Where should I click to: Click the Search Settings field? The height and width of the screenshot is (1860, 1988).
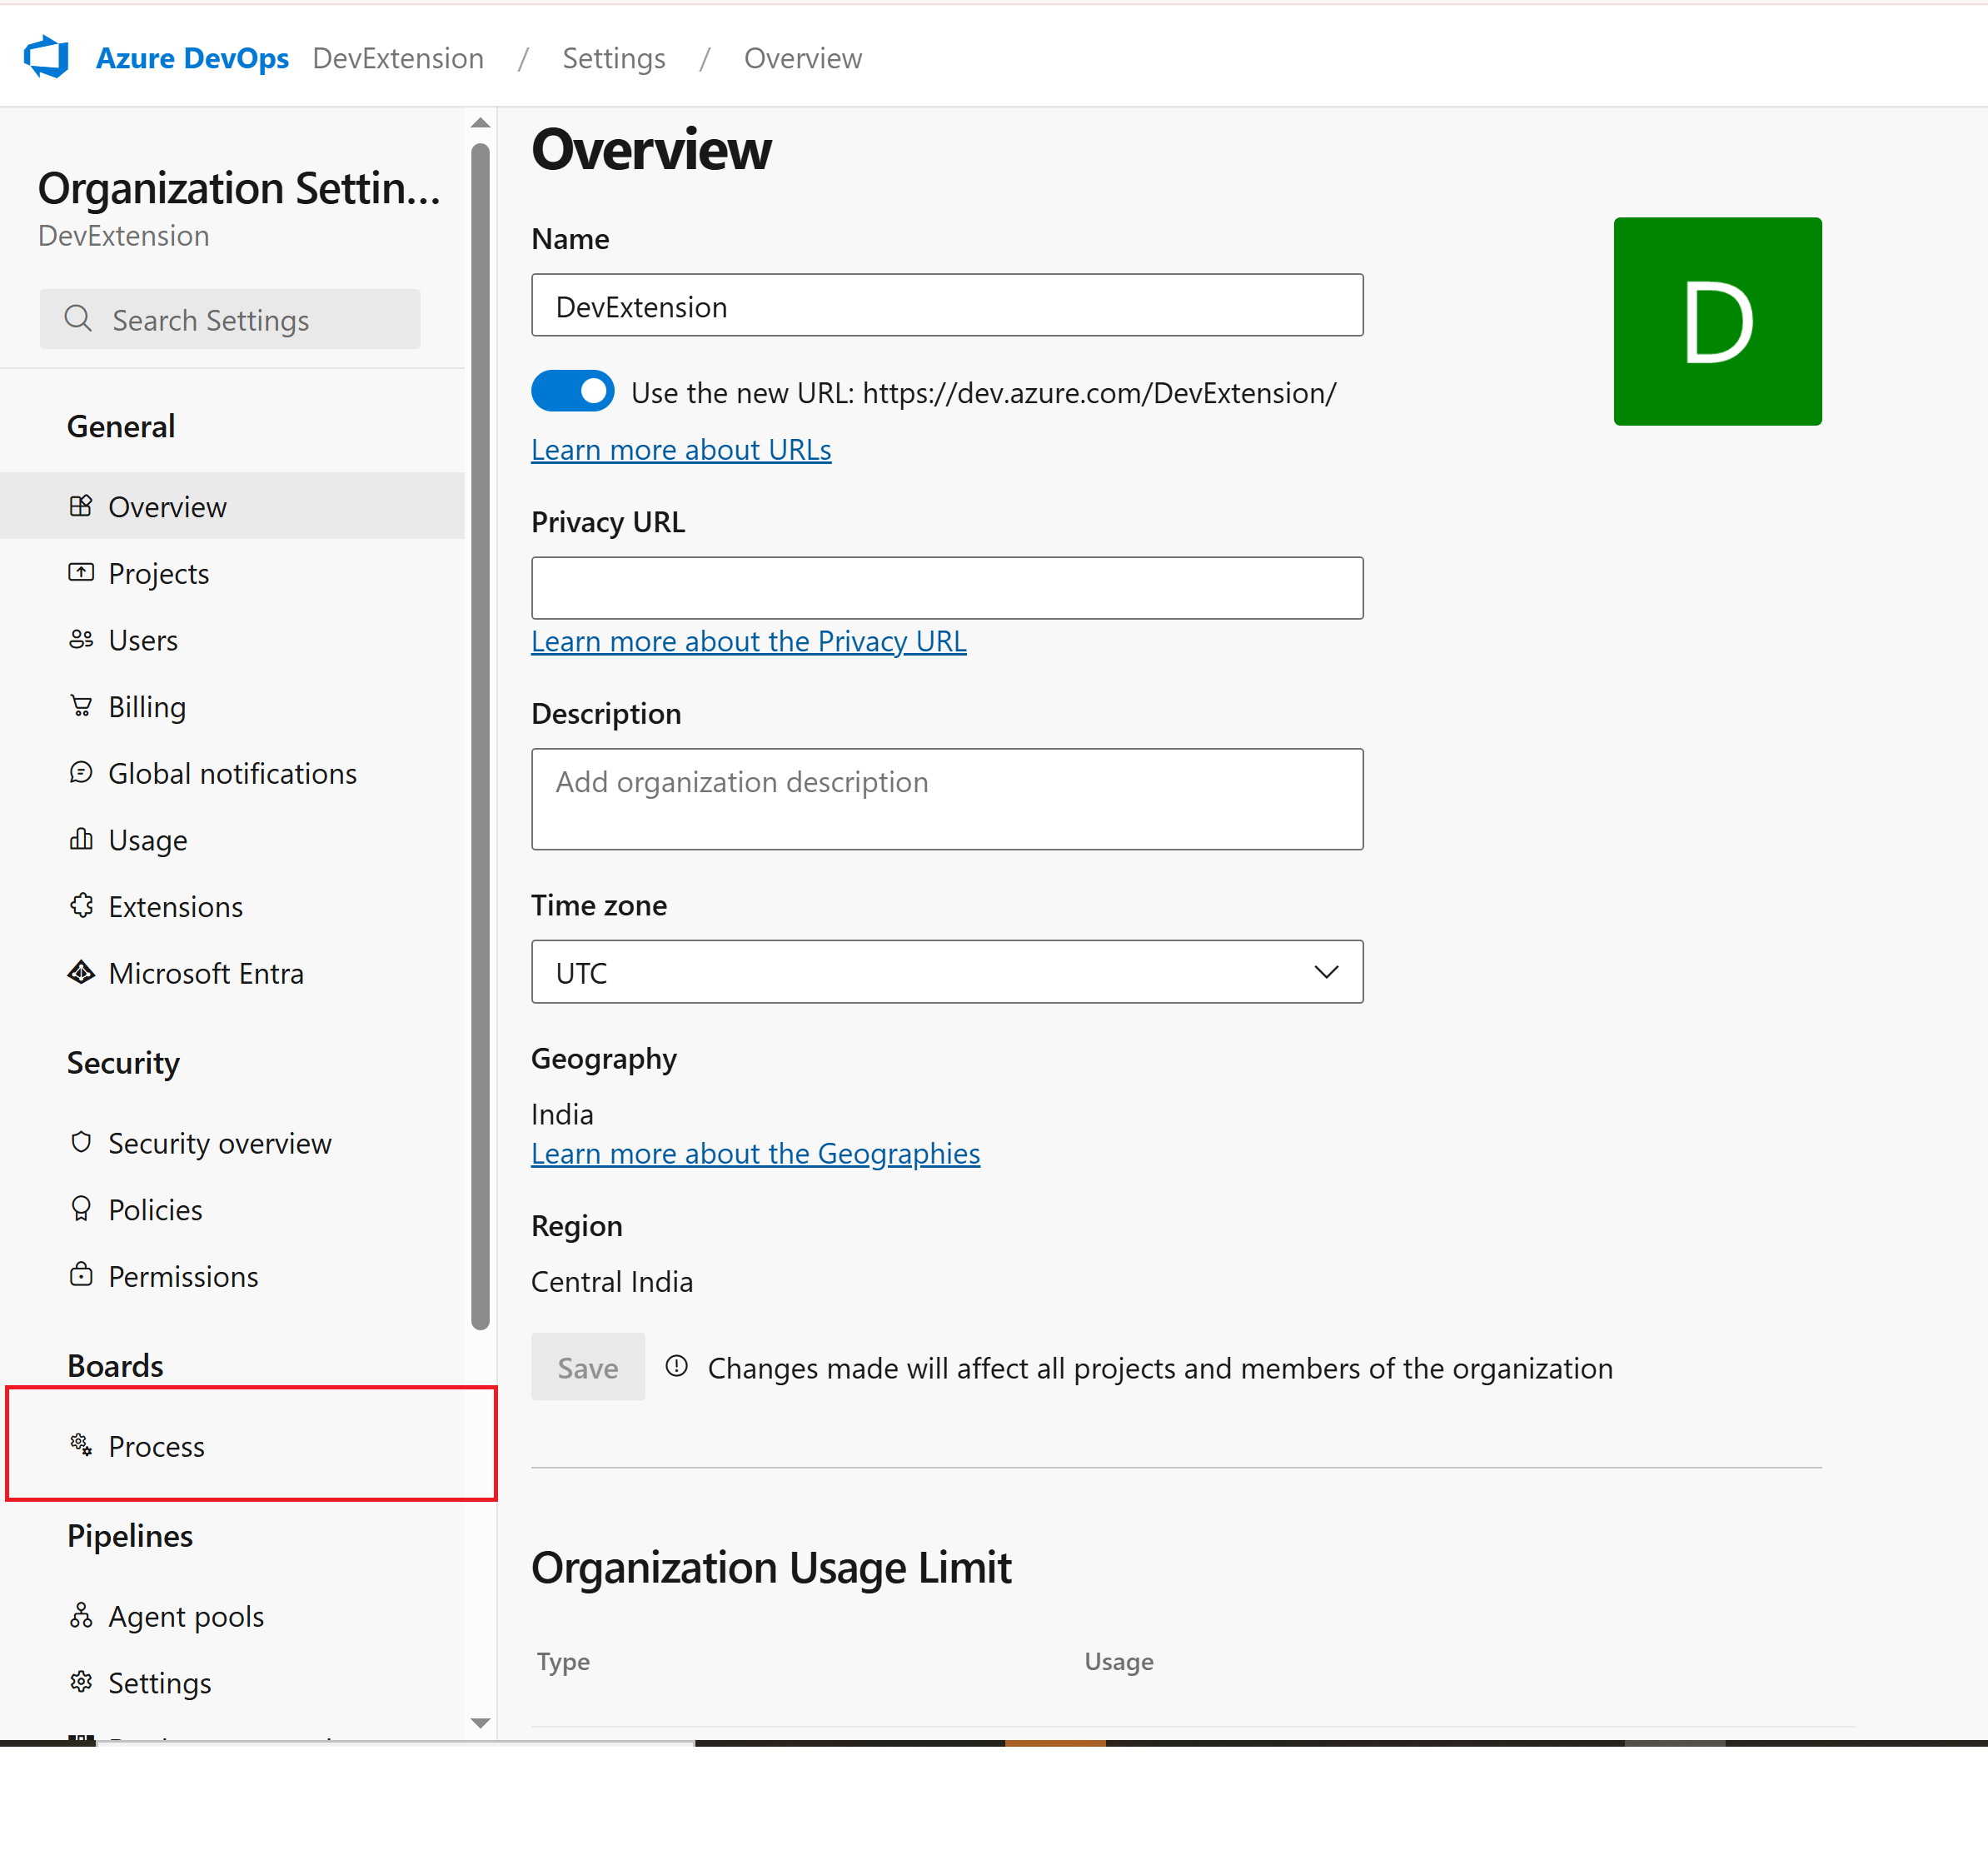[x=230, y=320]
